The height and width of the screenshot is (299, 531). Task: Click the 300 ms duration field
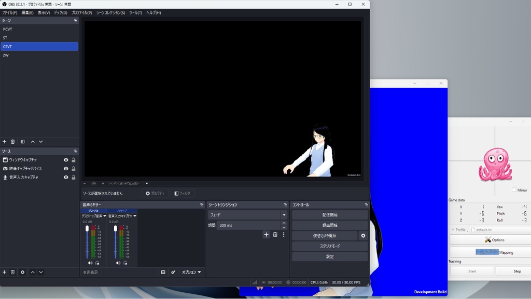(248, 225)
